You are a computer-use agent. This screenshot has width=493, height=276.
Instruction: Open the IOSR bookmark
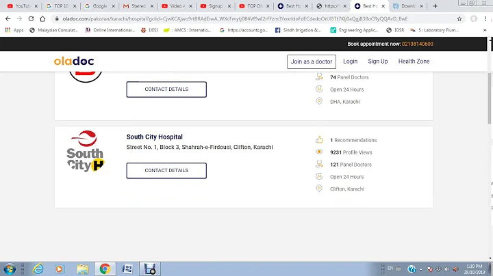[395, 30]
